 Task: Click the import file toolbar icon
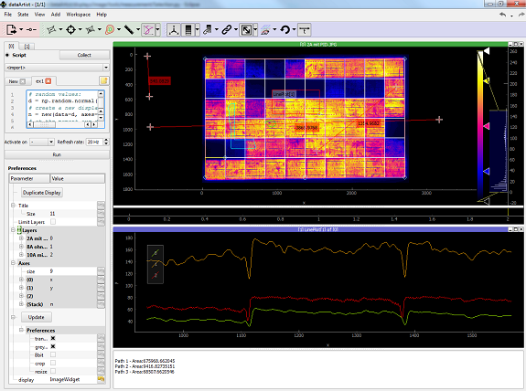[11, 29]
